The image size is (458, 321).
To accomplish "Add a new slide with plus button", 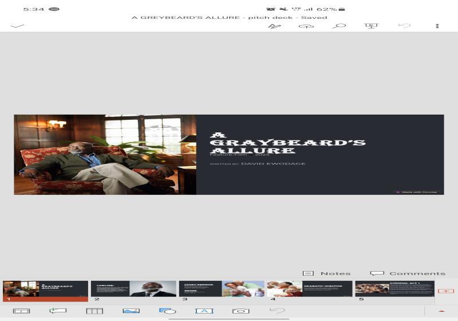I will [446, 291].
